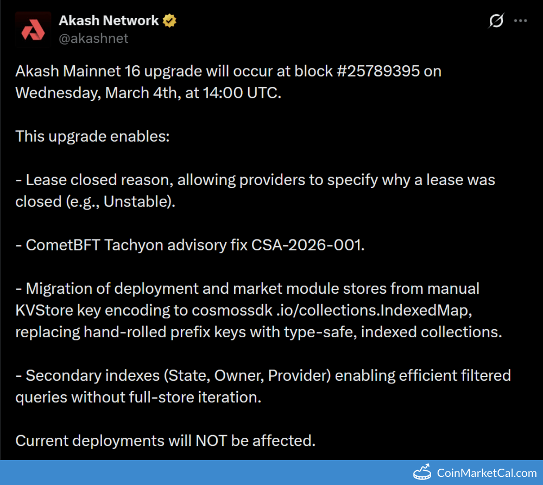The height and width of the screenshot is (485, 543).
Task: Open the Akash Network display name
Action: coord(109,21)
